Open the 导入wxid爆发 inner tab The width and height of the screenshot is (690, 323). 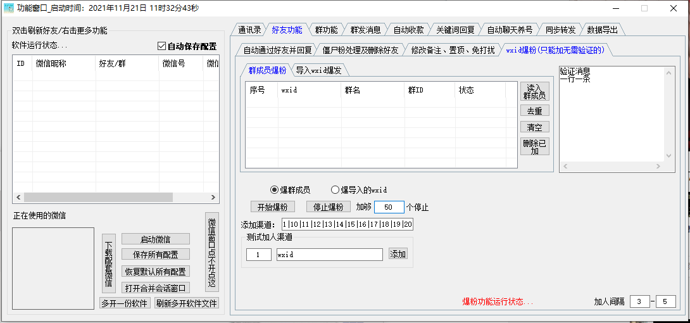tap(318, 70)
